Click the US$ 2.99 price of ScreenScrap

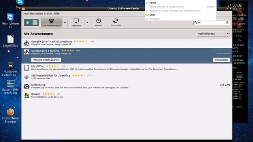pos(225,85)
